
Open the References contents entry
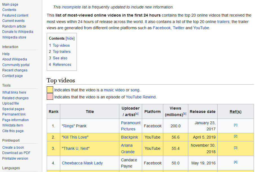pyautogui.click(x=62, y=64)
